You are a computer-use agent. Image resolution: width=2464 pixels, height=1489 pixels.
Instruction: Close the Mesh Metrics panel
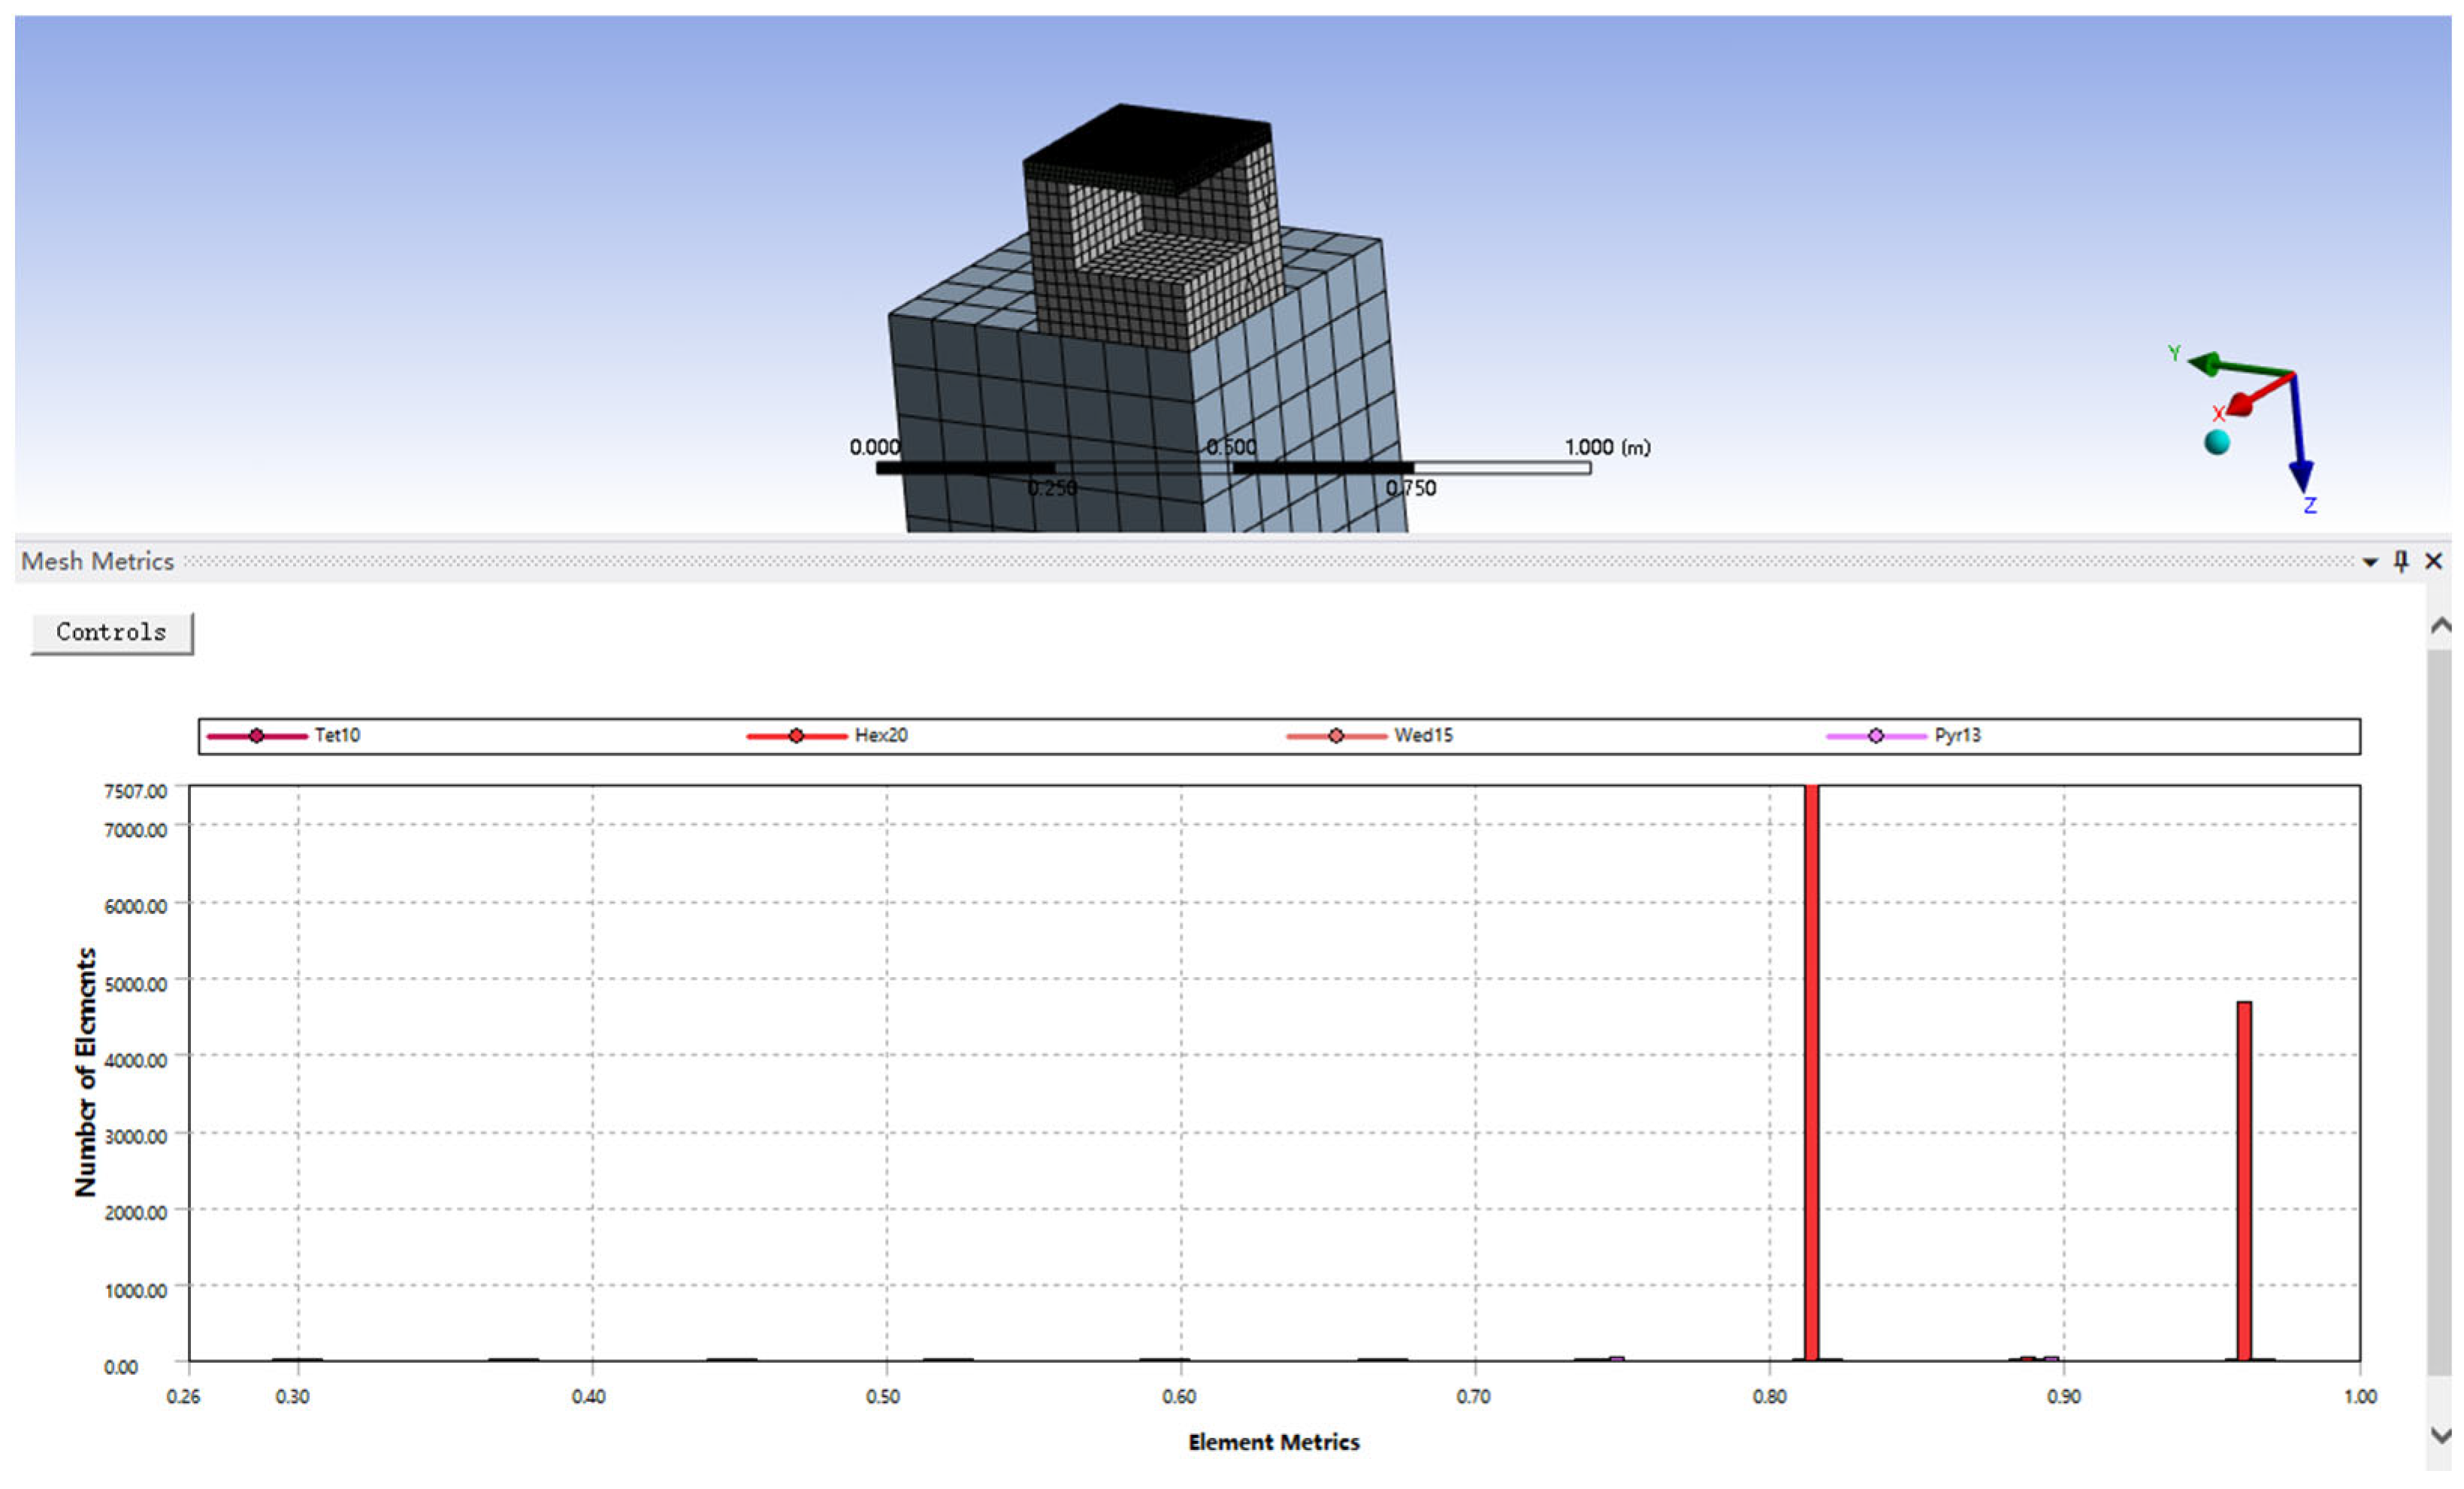2434,561
